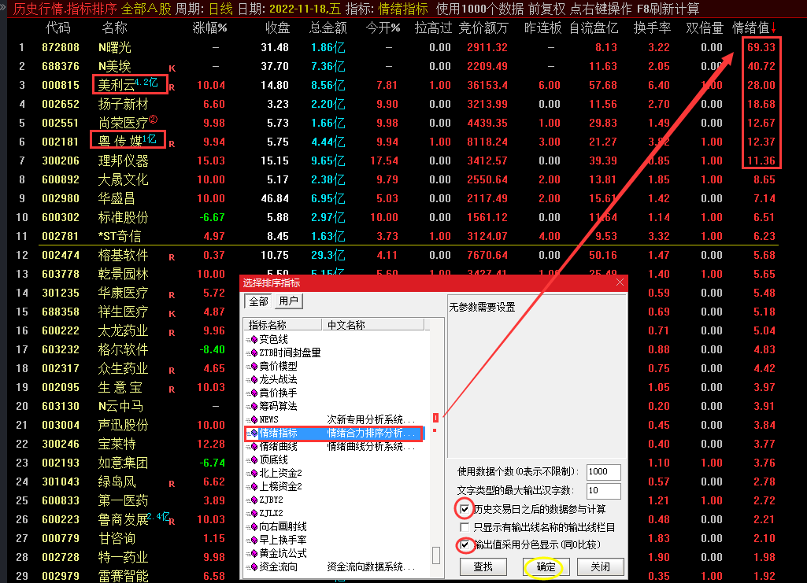Select the 筹码算法 indicator
Viewport: 807px width, 583px height.
278,406
